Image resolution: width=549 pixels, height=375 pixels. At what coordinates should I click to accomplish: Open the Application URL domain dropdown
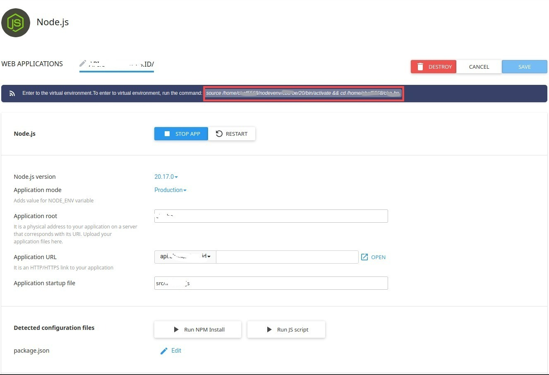click(x=185, y=257)
